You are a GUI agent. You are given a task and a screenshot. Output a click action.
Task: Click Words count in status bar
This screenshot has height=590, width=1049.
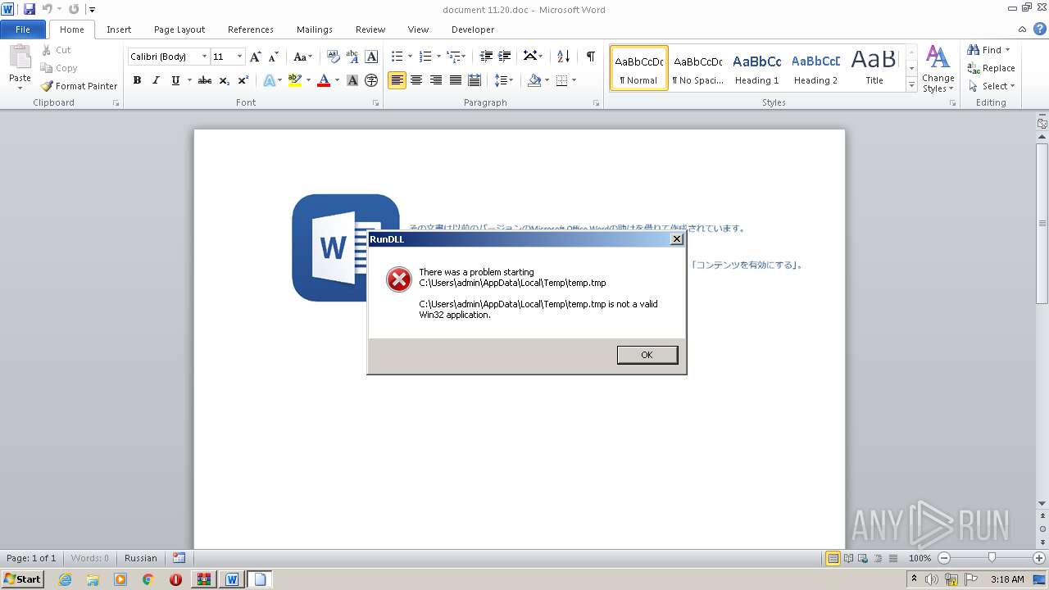89,558
